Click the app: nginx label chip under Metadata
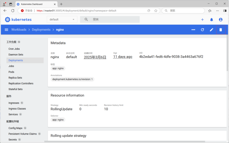This screenshot has width=229, height=143. [x=58, y=68]
